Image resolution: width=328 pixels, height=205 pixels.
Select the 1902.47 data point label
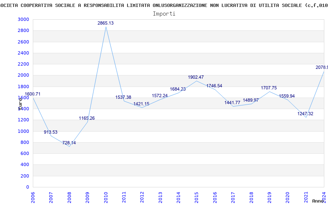(x=196, y=77)
